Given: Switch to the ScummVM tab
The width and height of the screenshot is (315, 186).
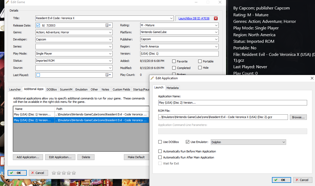Looking at the screenshot, I should pos(66,89).
